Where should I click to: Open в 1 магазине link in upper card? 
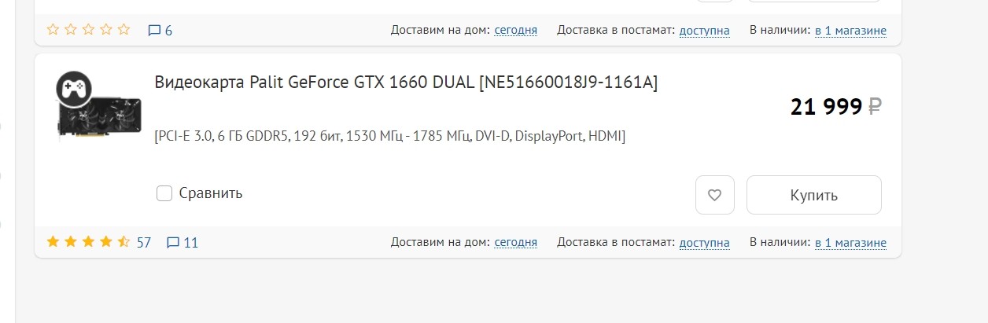850,31
